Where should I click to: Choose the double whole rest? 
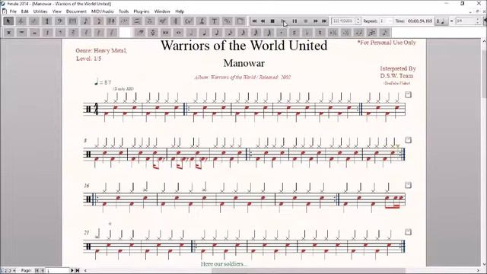[8, 32]
